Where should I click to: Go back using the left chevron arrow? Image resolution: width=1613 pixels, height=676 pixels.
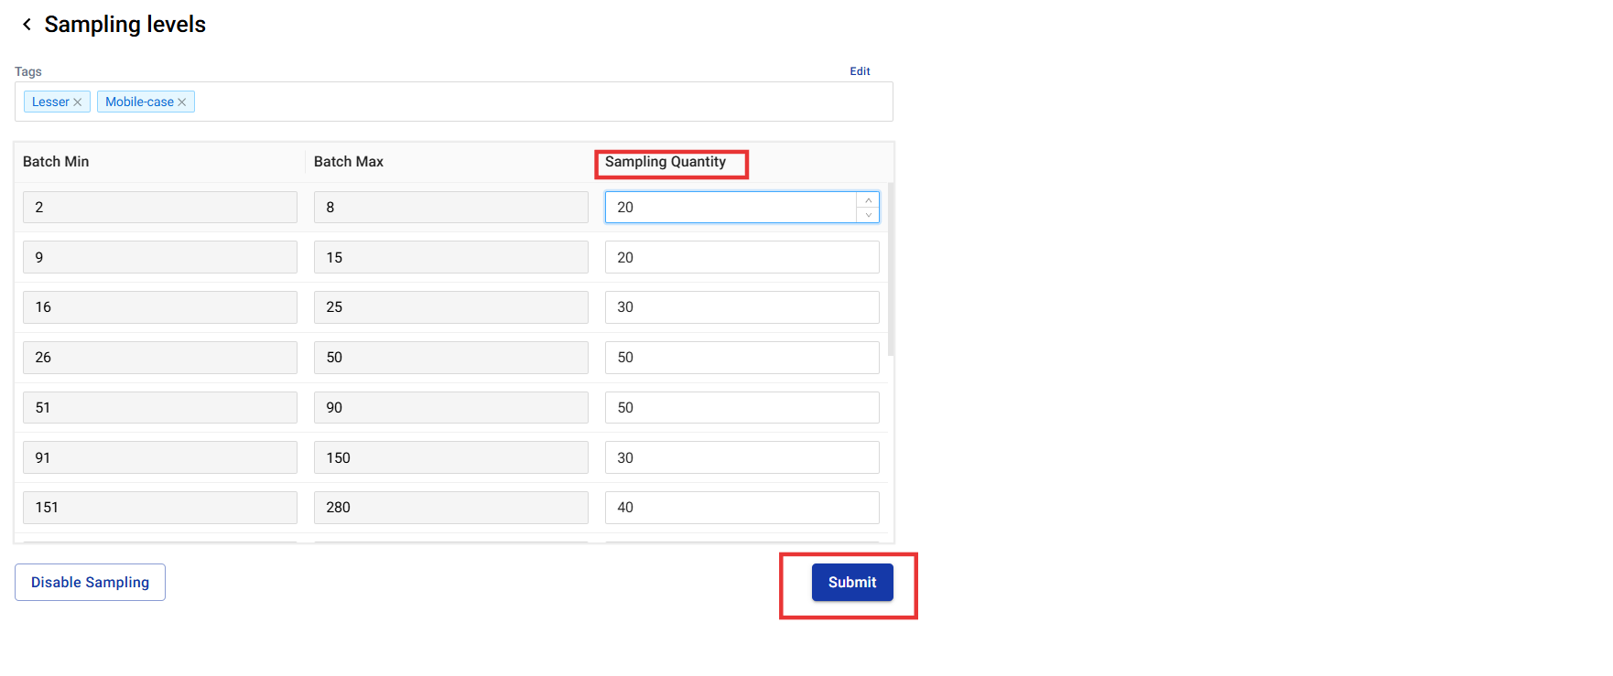click(27, 25)
